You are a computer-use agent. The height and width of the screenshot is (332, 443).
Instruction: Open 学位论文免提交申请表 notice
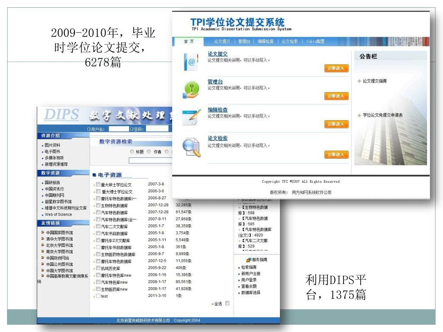coord(382,115)
